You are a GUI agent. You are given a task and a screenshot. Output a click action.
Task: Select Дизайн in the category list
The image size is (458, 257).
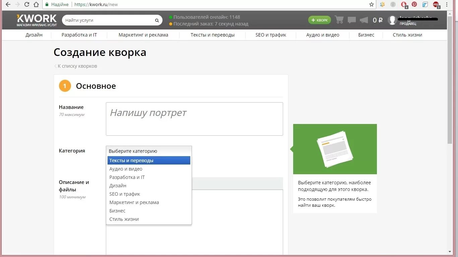pos(149,186)
